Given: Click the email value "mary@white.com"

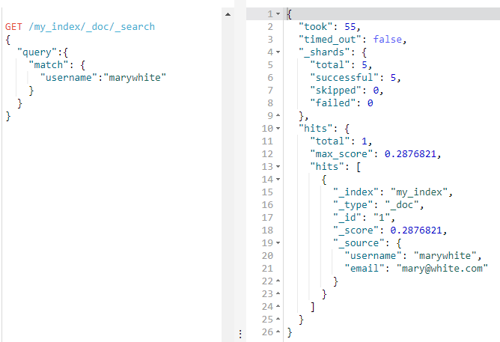Looking at the screenshot, I should [442, 269].
